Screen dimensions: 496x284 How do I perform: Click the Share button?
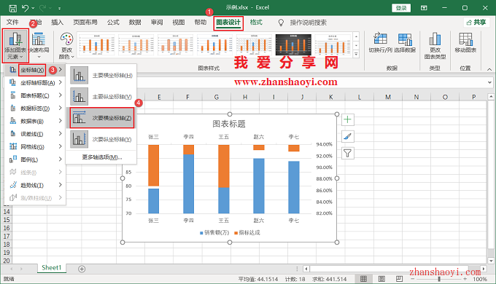[476, 23]
